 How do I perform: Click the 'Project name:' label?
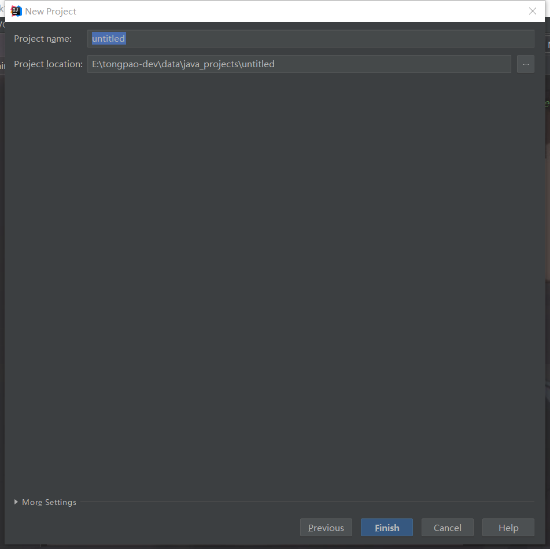pyautogui.click(x=43, y=39)
